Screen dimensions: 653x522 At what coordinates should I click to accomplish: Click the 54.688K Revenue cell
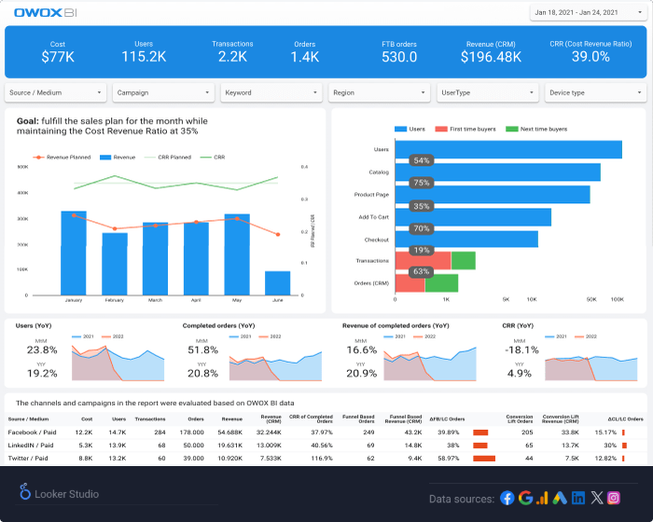(229, 433)
